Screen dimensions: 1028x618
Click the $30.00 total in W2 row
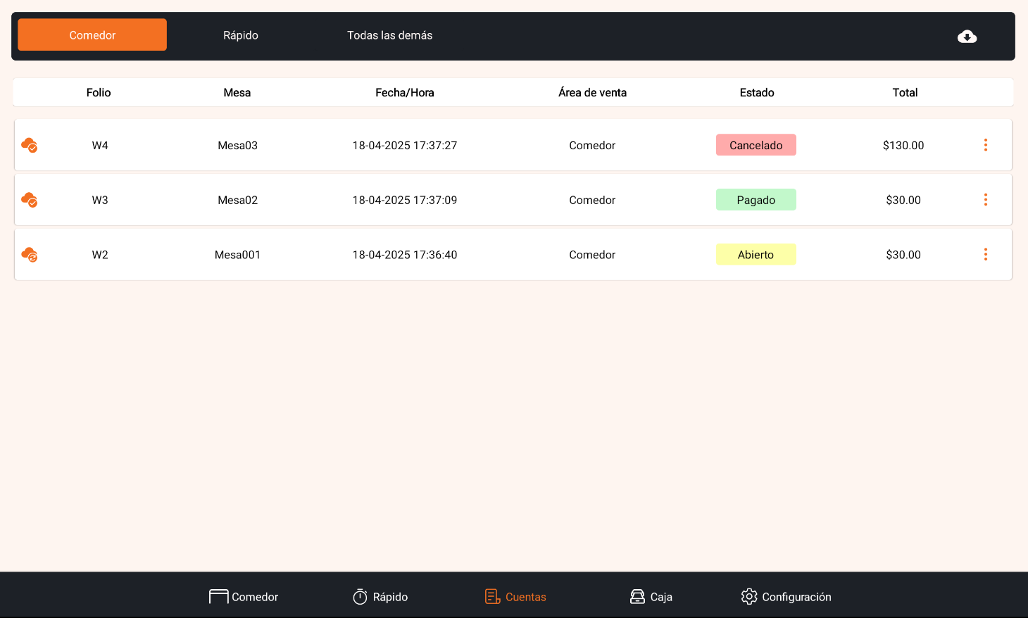coord(903,256)
